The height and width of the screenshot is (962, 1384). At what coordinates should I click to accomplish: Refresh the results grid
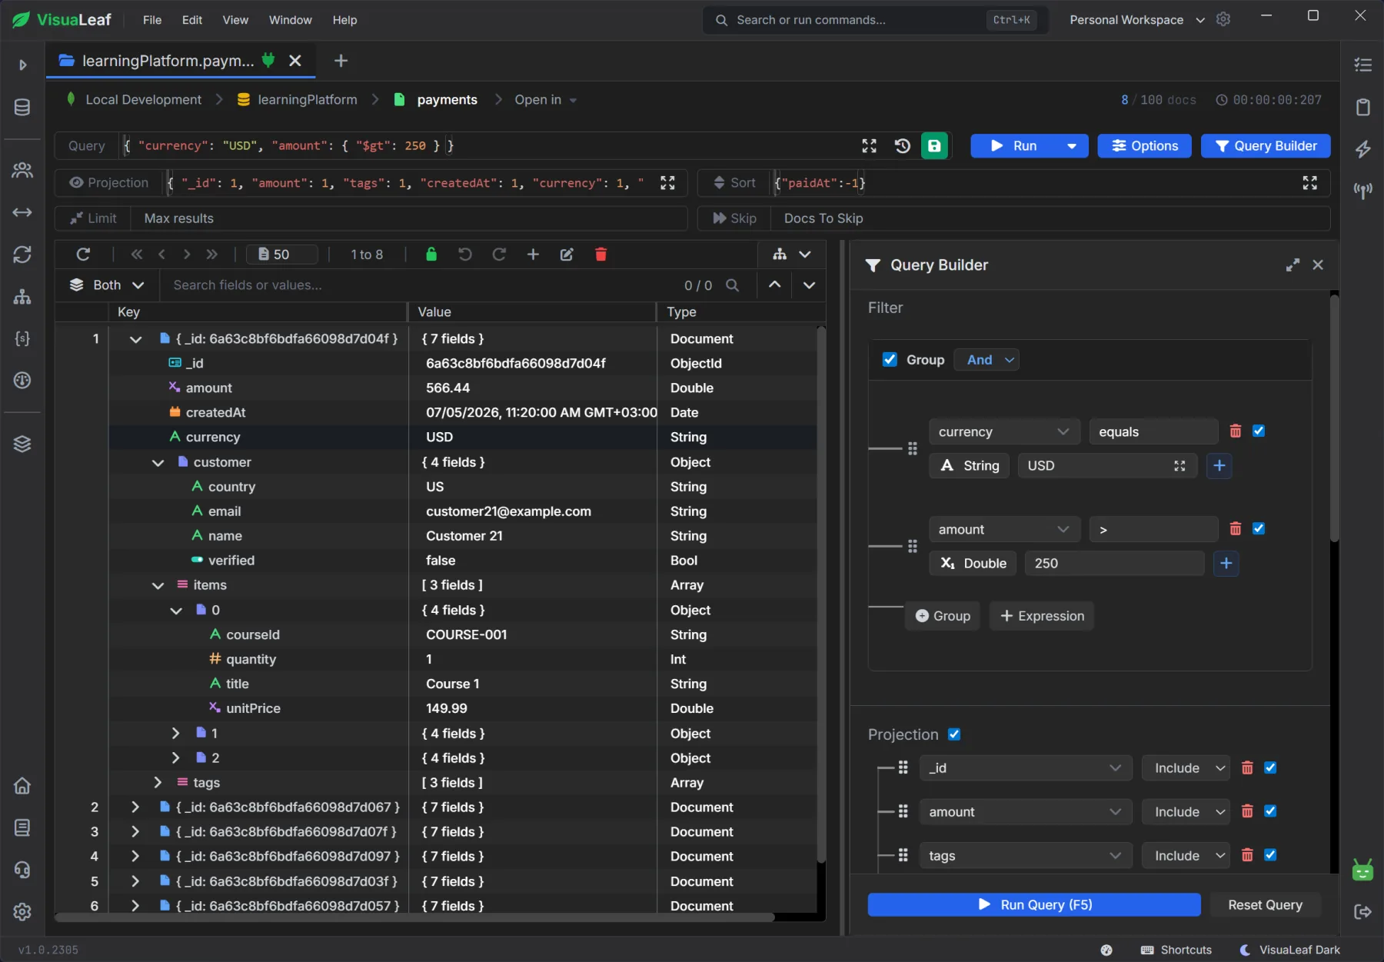(83, 255)
